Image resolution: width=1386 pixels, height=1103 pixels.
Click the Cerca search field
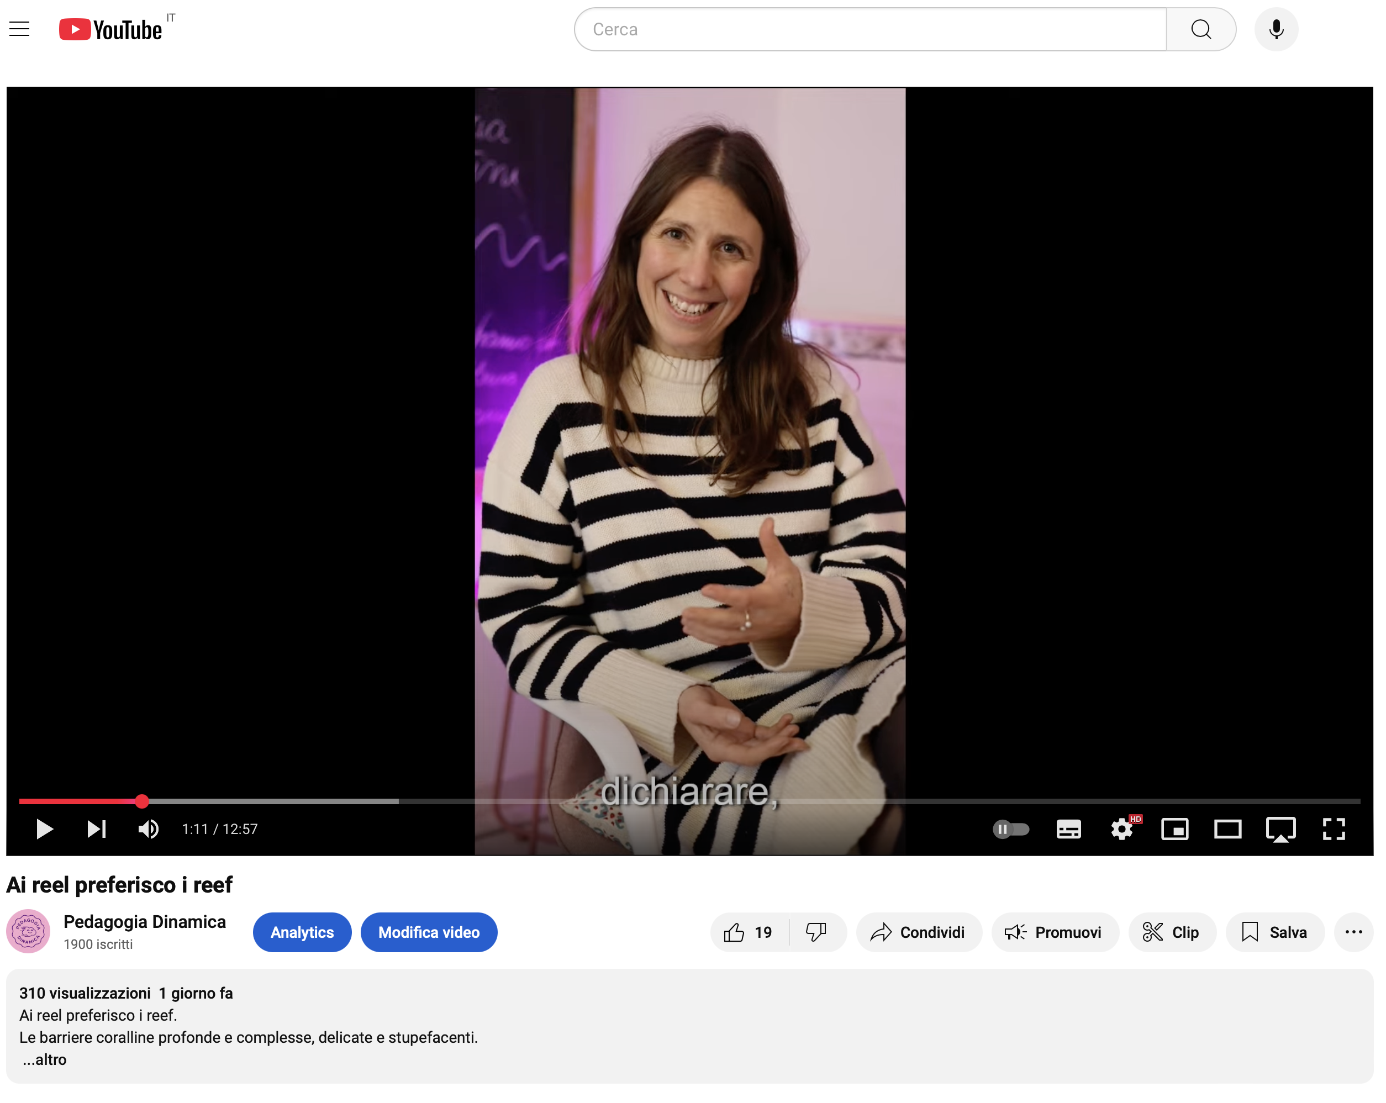[x=870, y=30]
